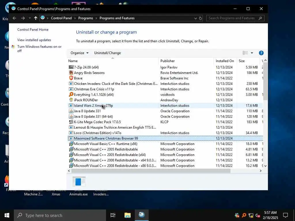Sort by the Publisher column header
Viewport: 295px width, 221px height.
tap(186, 61)
